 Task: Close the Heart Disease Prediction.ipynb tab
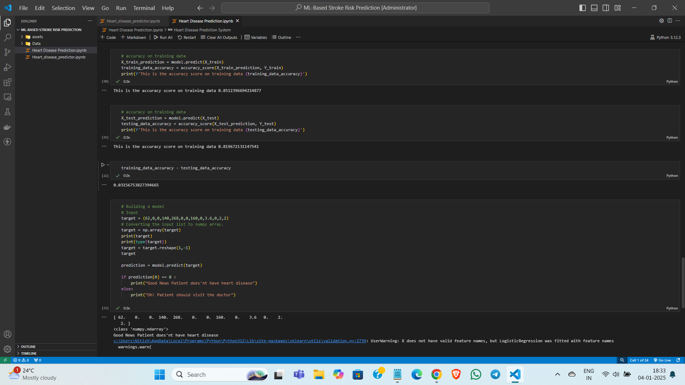[x=237, y=21]
